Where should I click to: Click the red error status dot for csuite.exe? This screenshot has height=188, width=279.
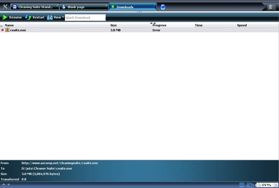pos(2,30)
